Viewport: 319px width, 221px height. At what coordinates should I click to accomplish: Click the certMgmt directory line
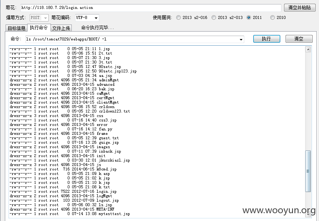pyautogui.click(x=62, y=98)
